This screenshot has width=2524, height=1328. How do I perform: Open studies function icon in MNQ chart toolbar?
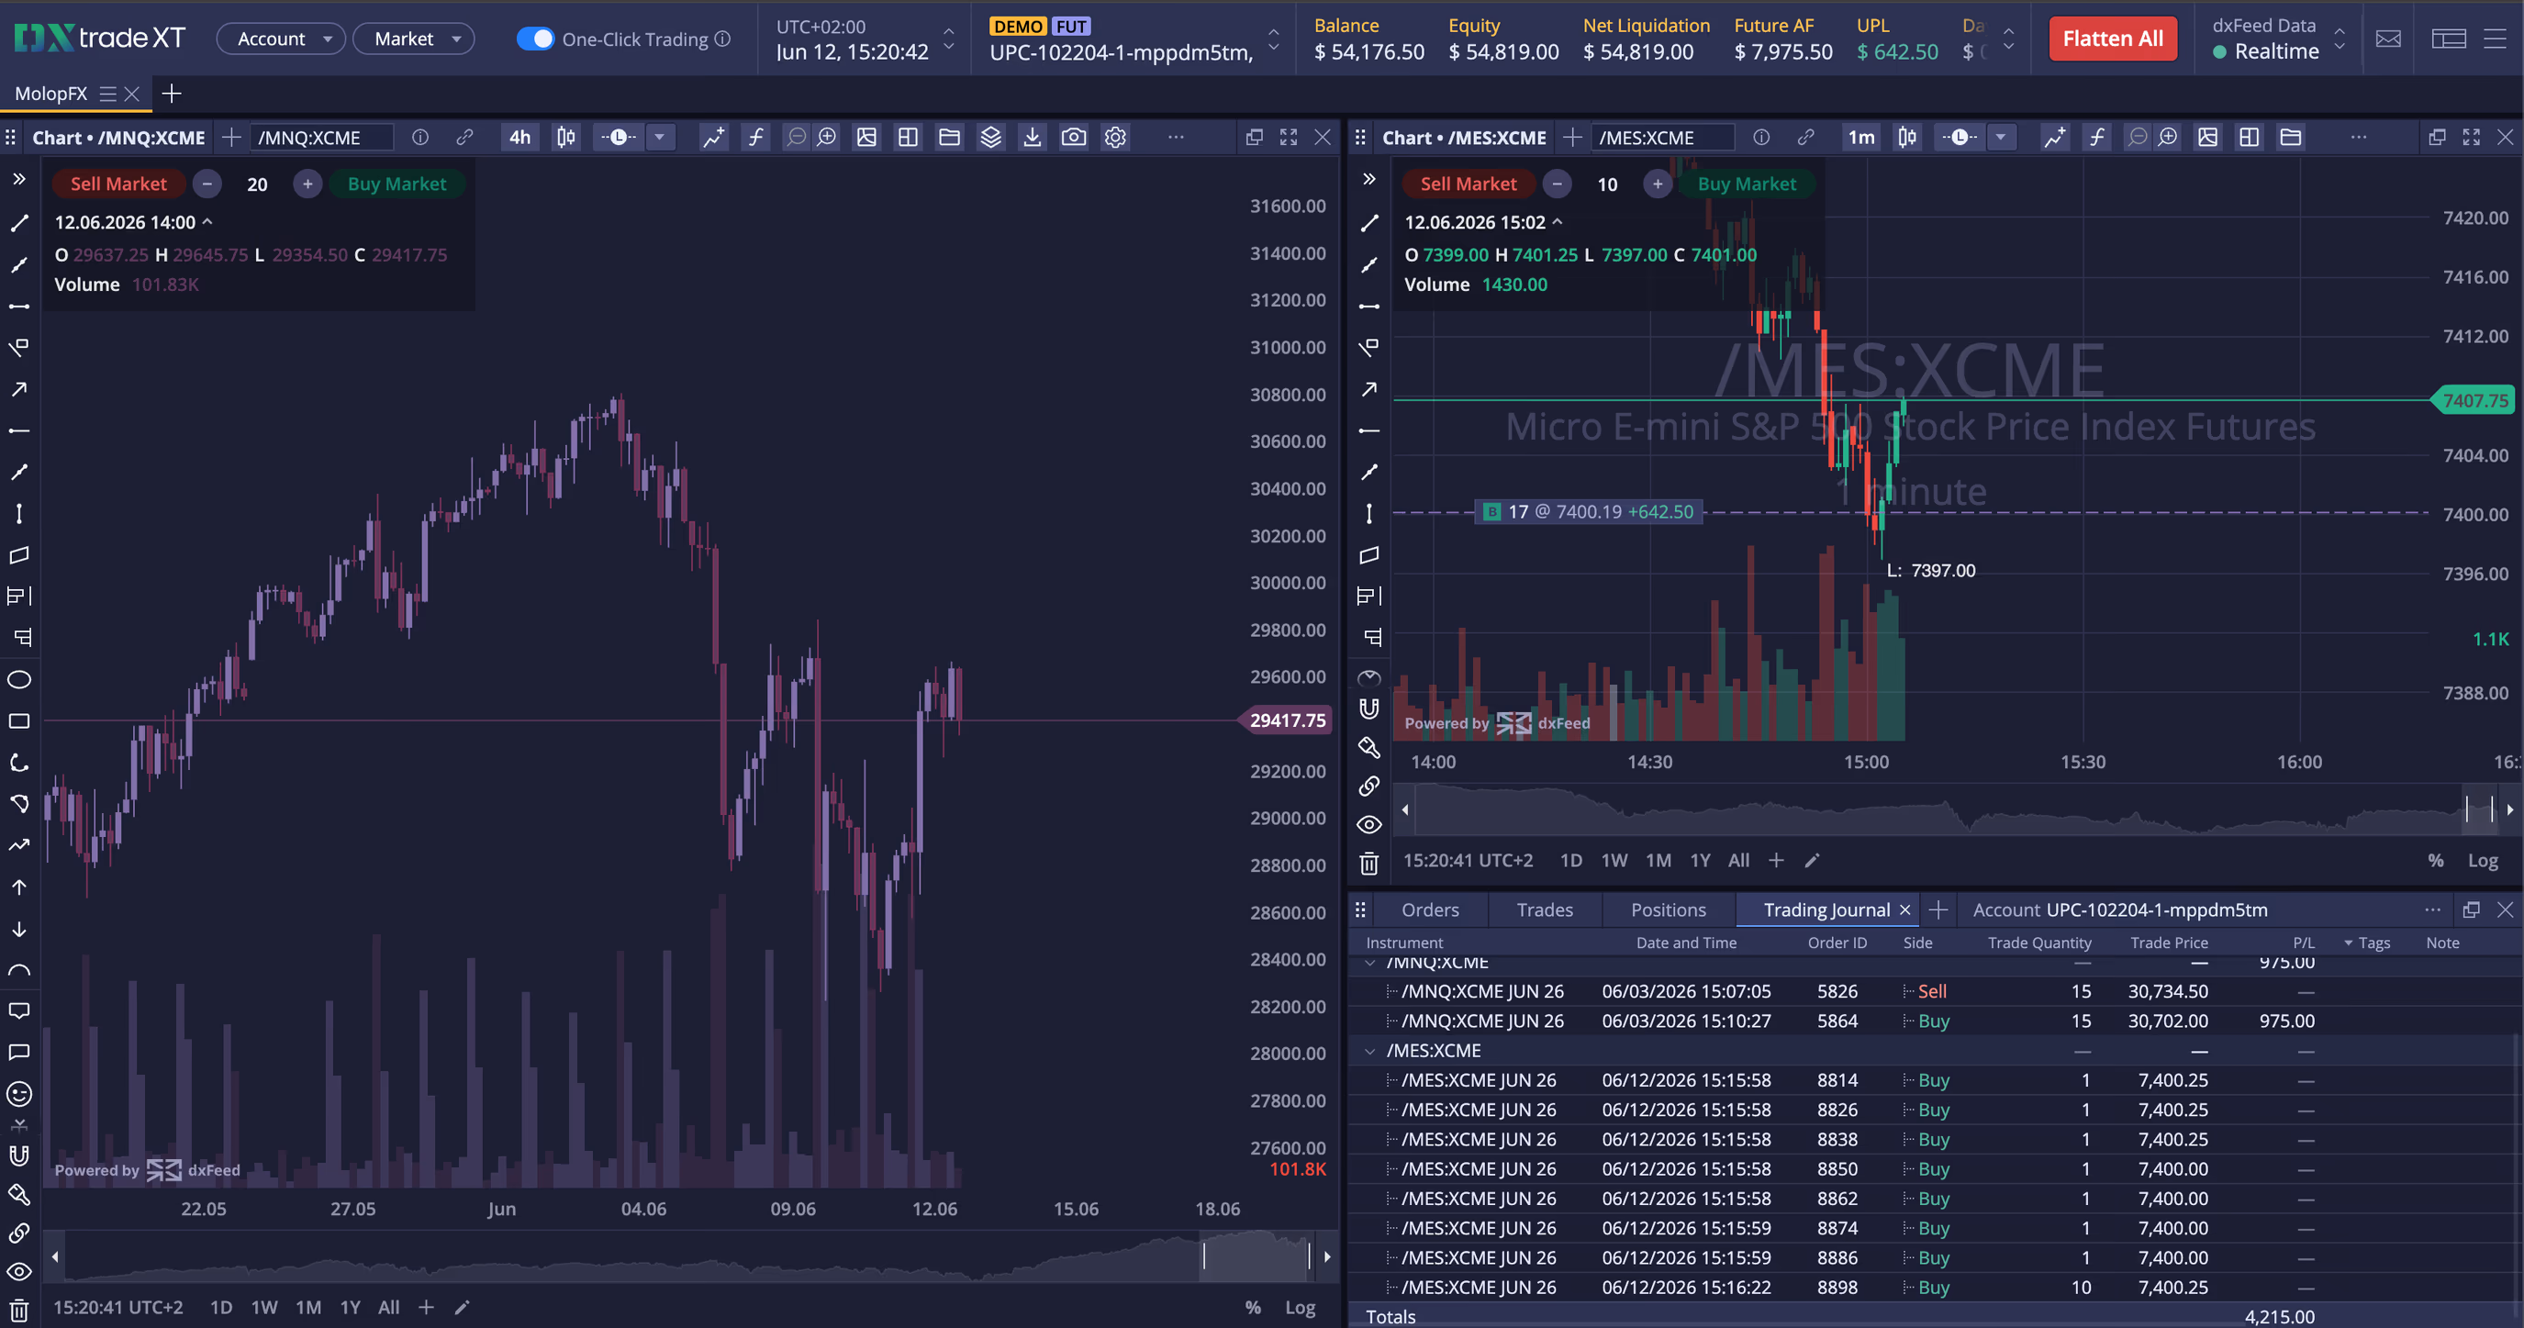tap(755, 138)
